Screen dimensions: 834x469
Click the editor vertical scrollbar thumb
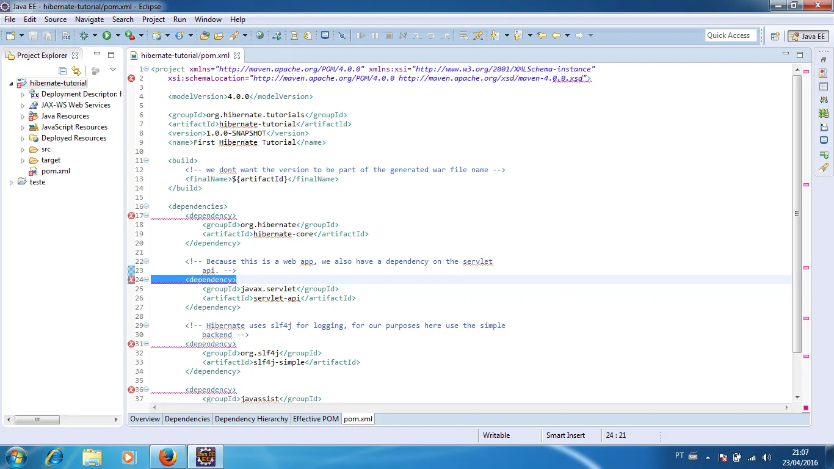coord(797,214)
